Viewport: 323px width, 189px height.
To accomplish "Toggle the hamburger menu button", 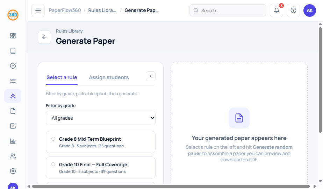I will 38,10.
